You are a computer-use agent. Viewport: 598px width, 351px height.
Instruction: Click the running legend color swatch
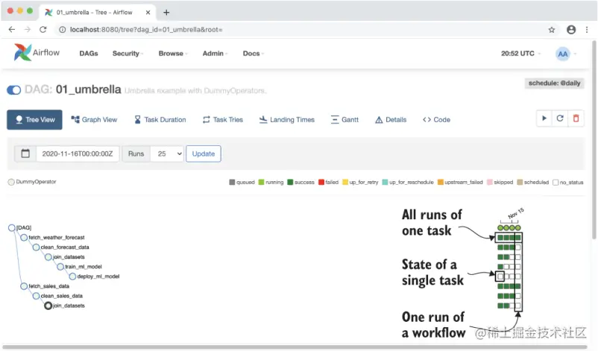point(261,182)
